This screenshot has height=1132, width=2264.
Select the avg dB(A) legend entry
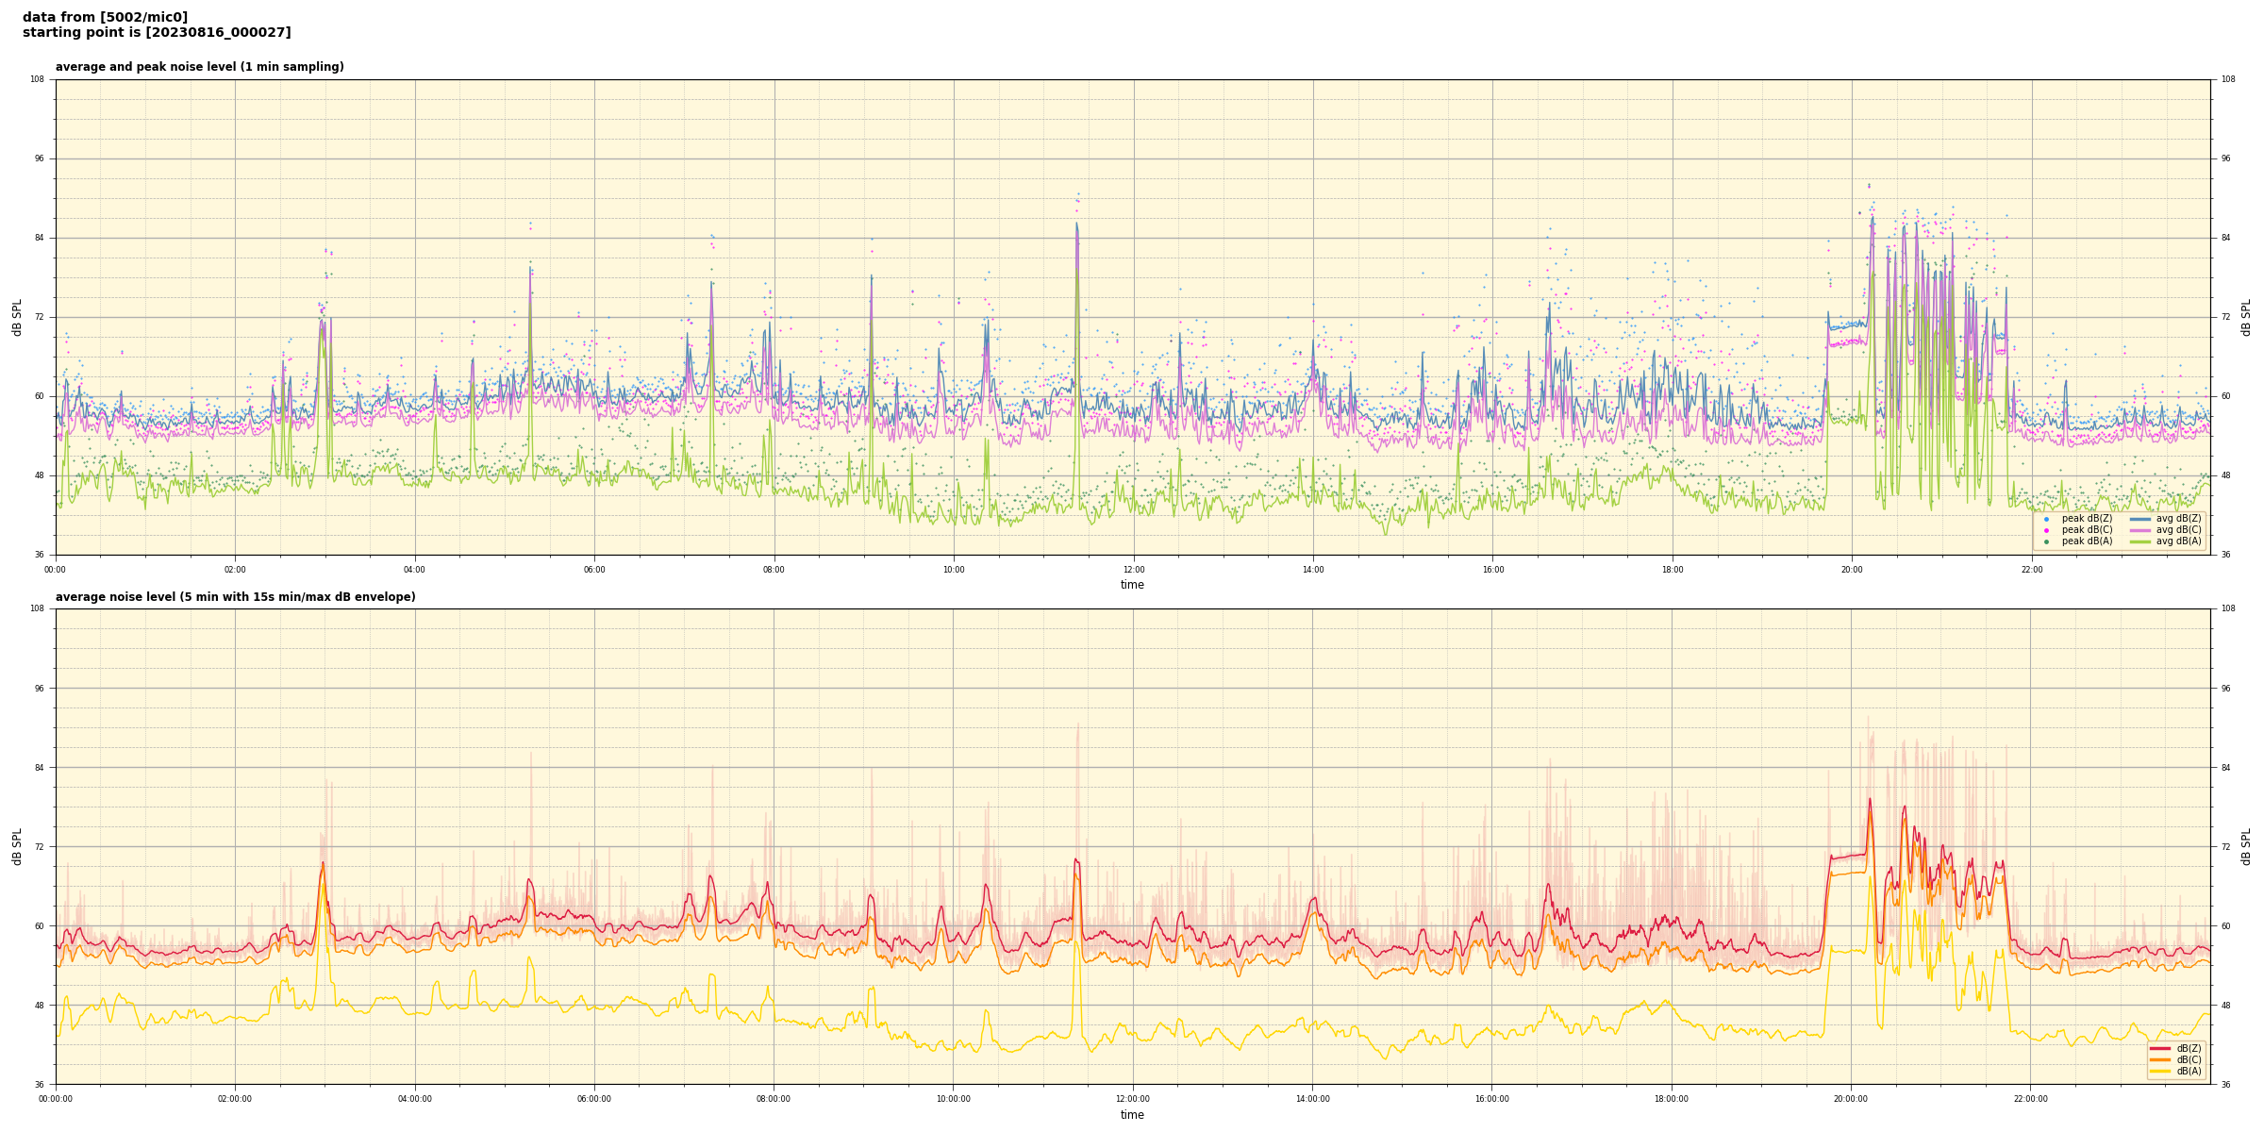point(2177,541)
